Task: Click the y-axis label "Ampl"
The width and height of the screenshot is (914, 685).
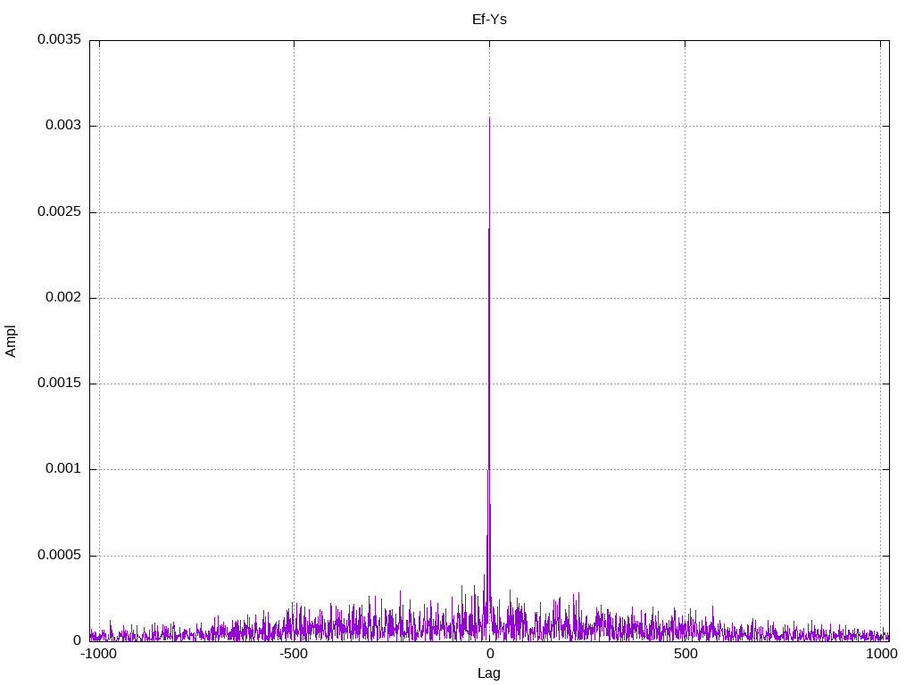Action: coord(11,341)
